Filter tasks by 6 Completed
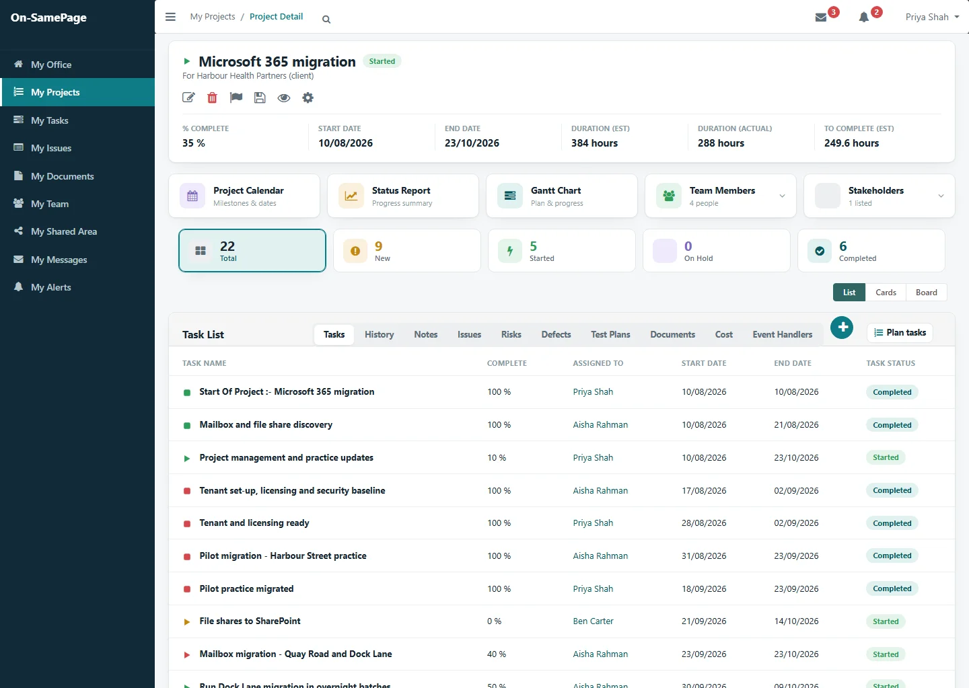Viewport: 969px width, 688px height. pos(871,251)
